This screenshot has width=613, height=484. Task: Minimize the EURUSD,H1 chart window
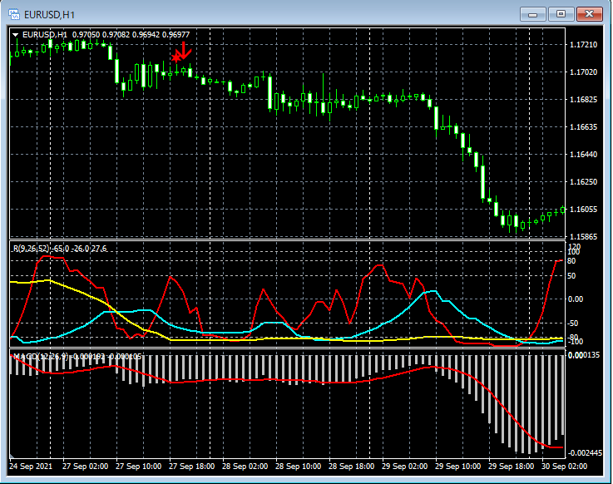point(532,14)
